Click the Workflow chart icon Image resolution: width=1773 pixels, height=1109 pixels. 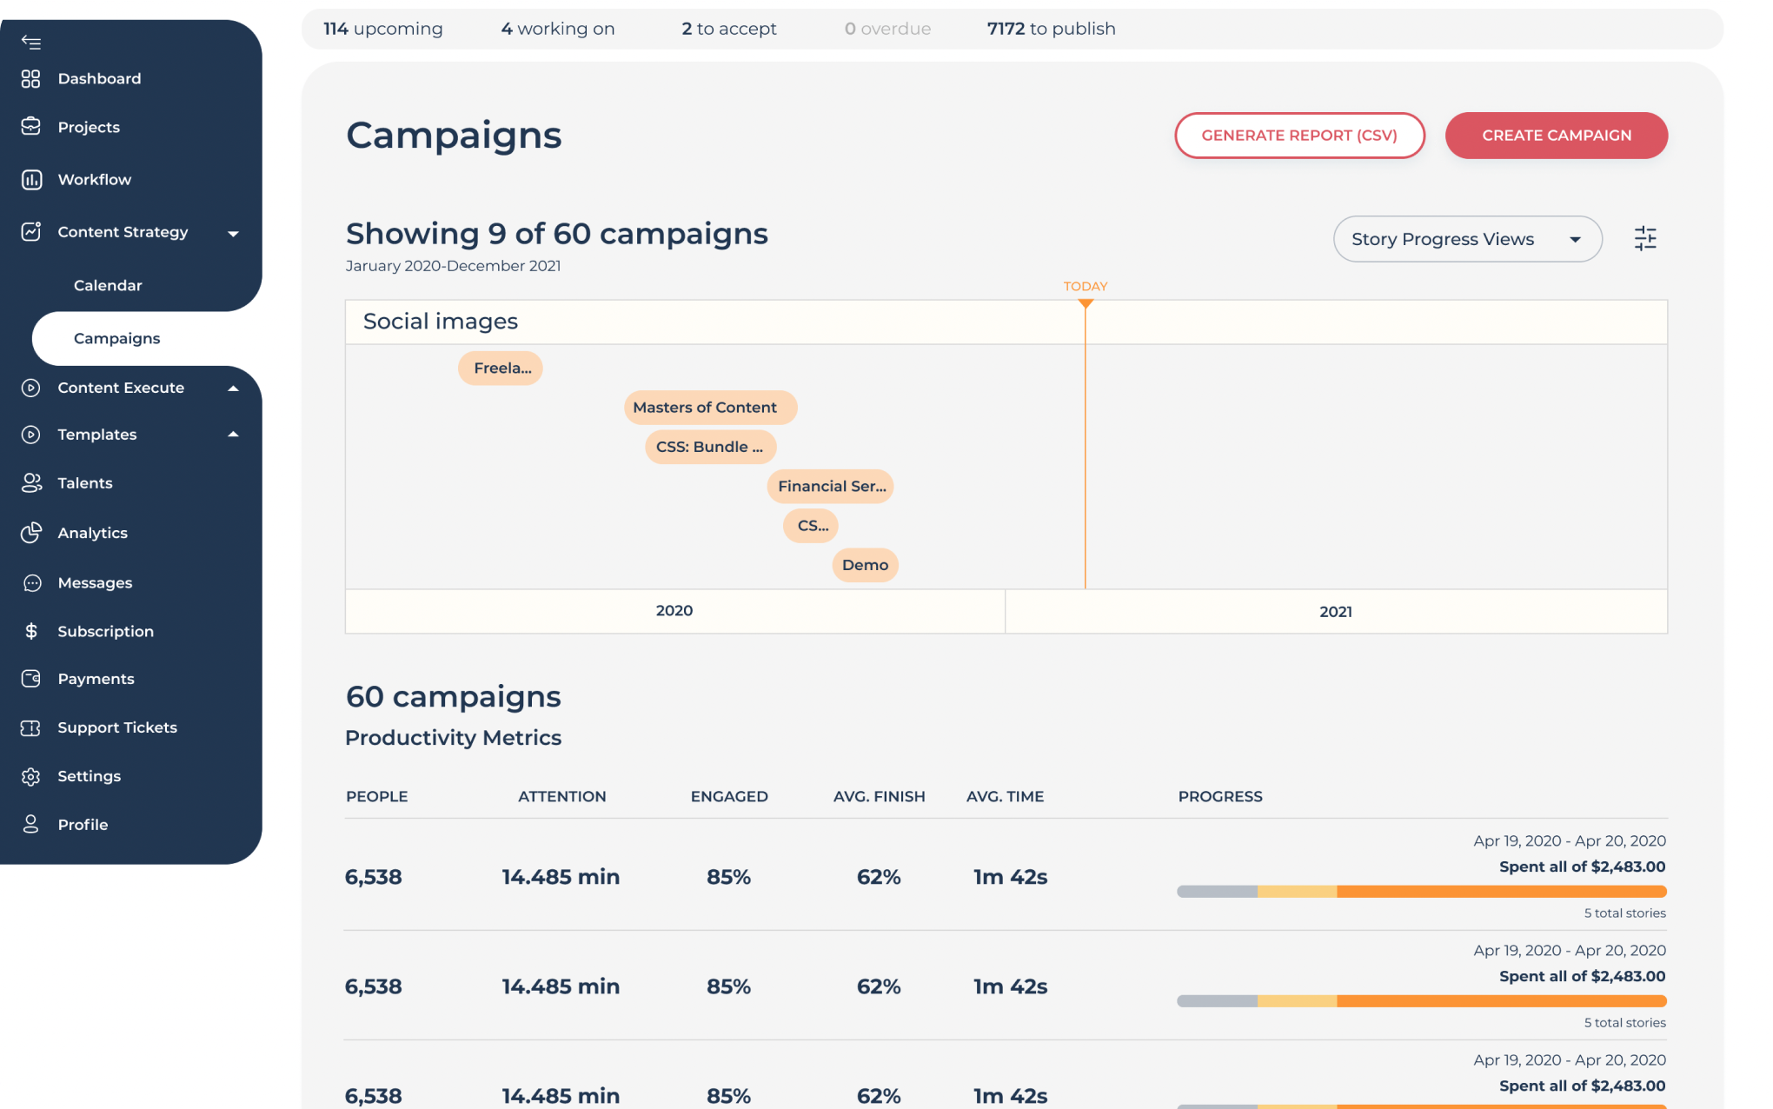tap(31, 180)
